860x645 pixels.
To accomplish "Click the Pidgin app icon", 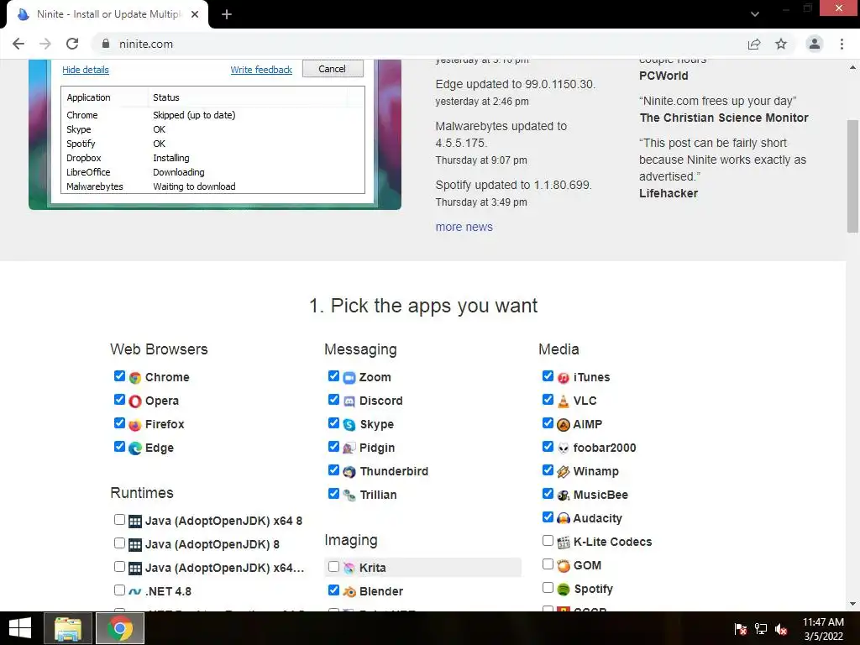I will (x=349, y=448).
